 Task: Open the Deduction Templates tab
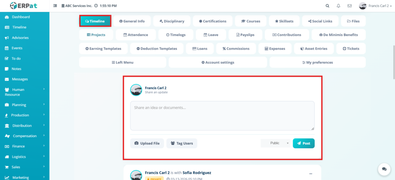[x=157, y=49]
